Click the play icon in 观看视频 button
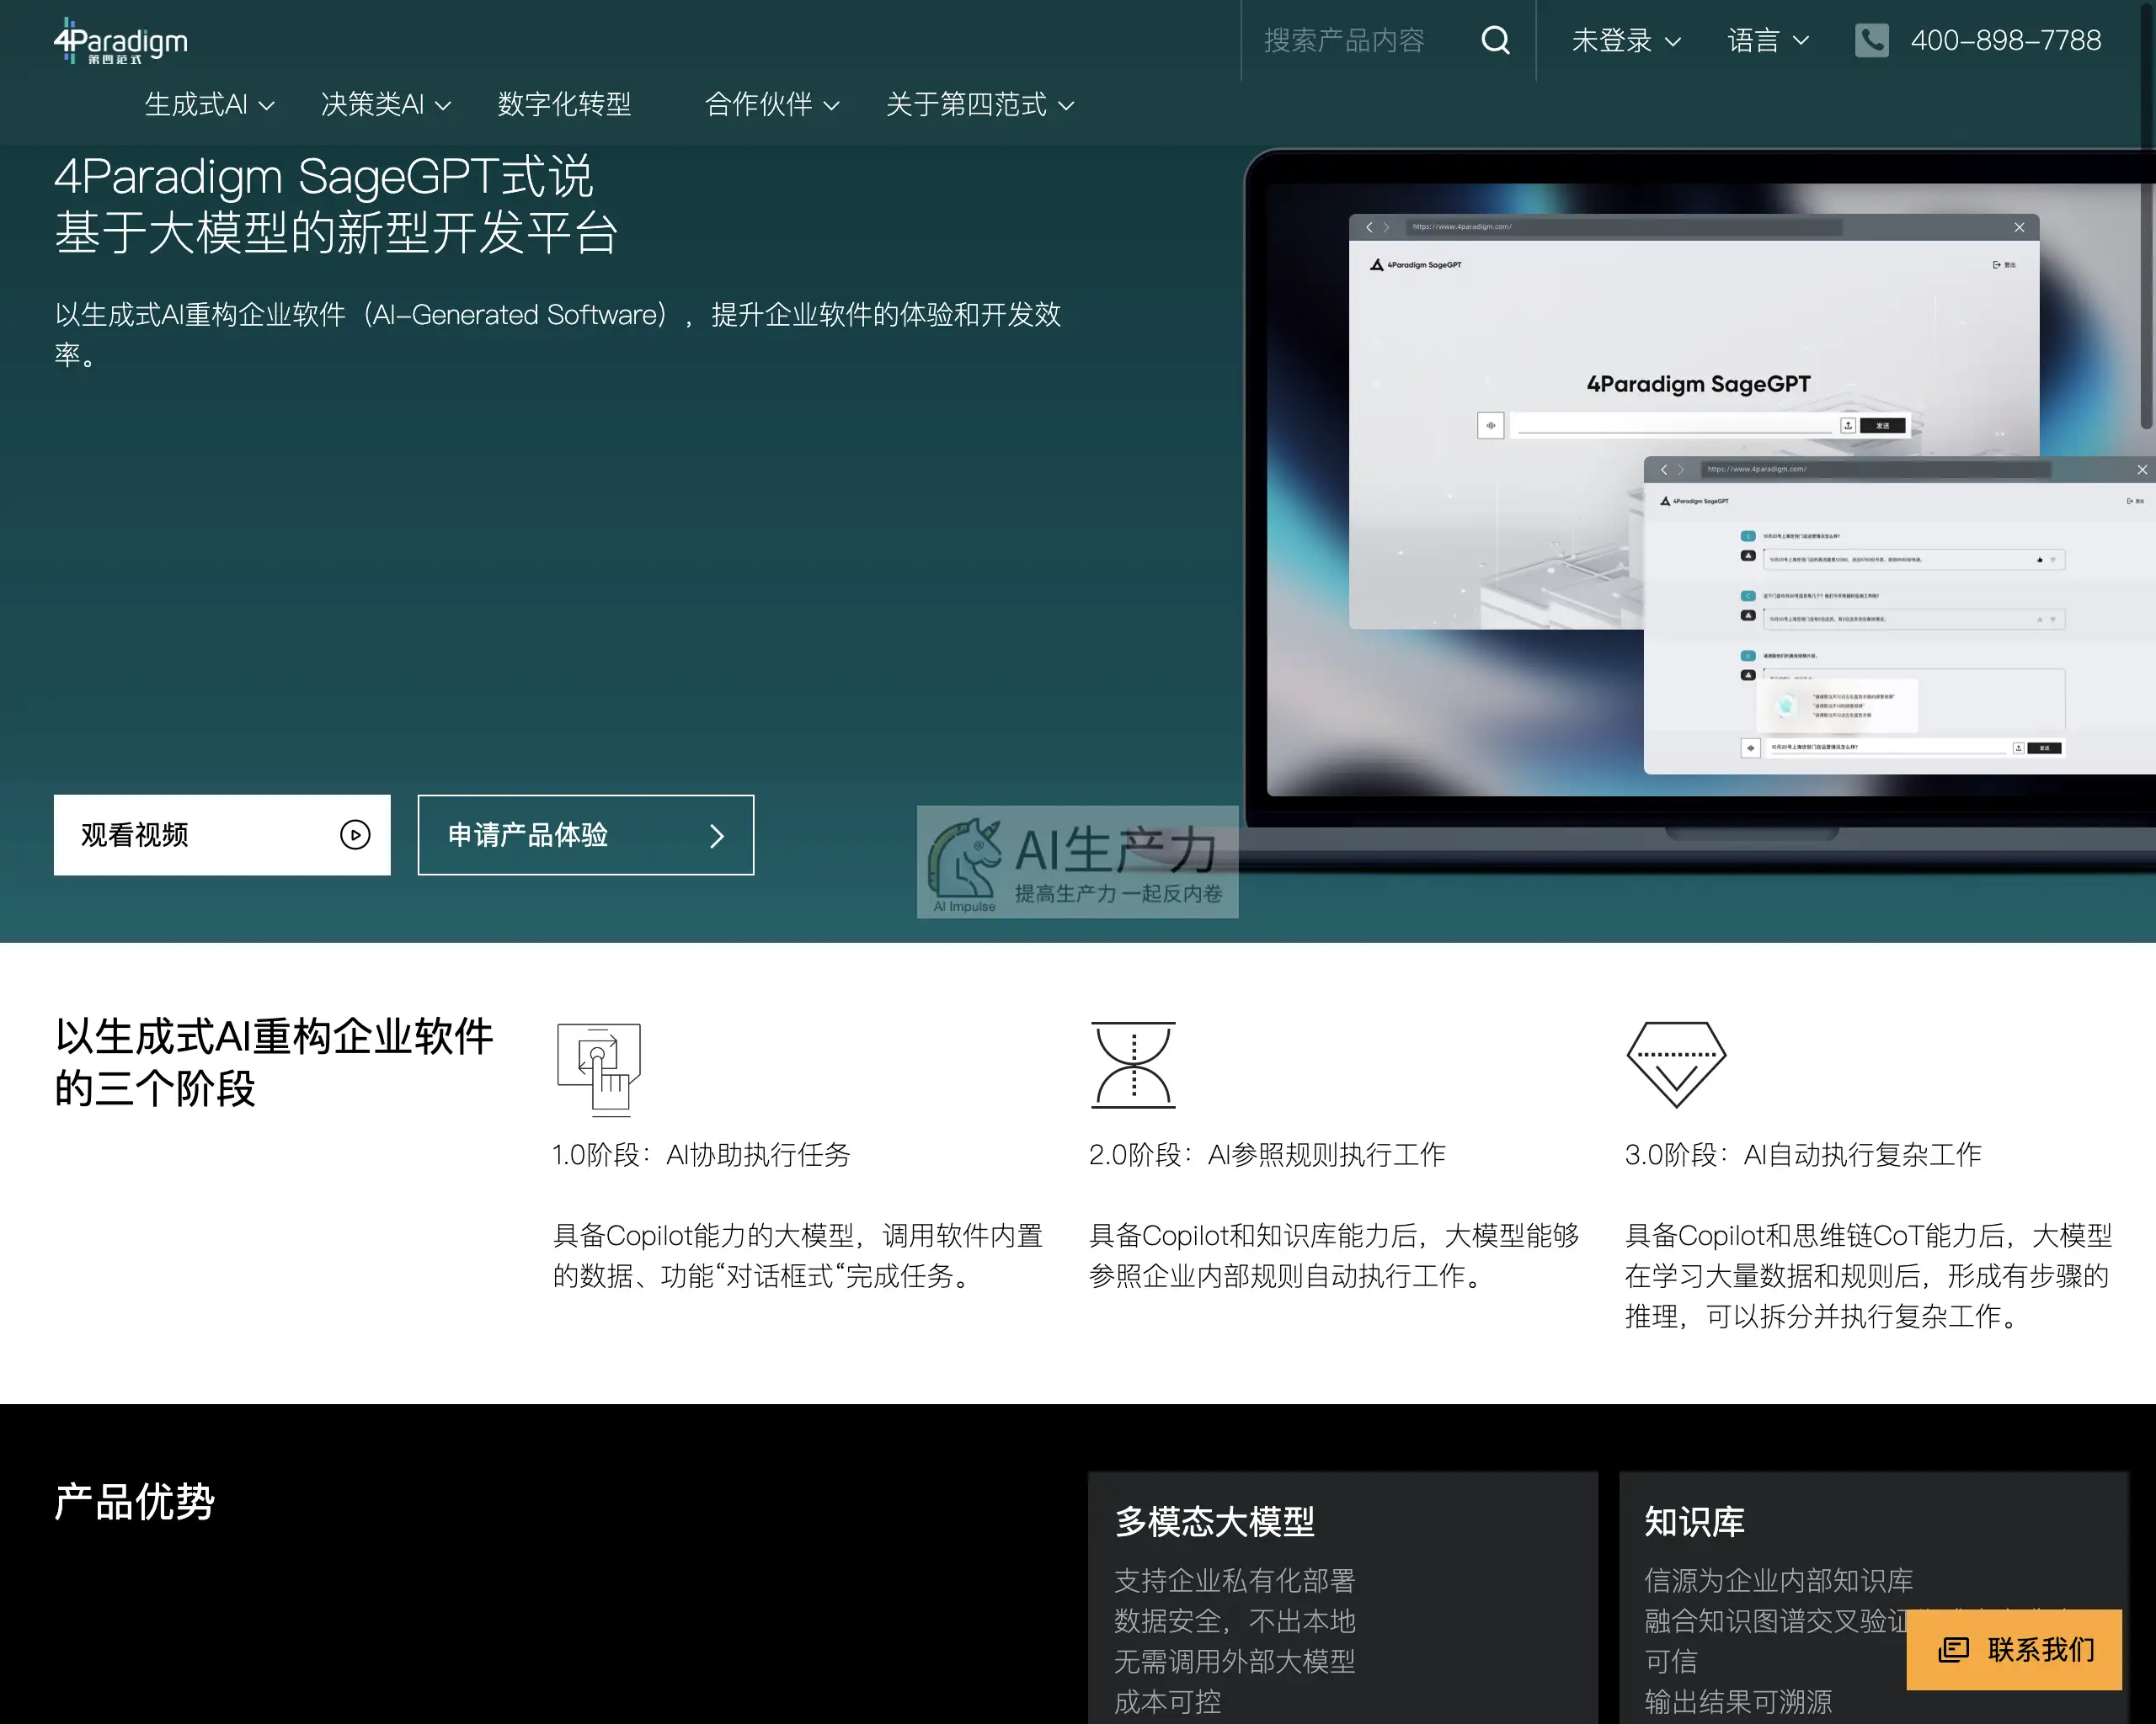This screenshot has width=2156, height=1724. (x=355, y=834)
